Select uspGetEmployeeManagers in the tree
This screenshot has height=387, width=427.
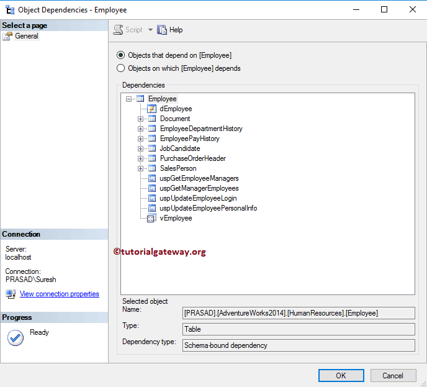[x=199, y=178]
